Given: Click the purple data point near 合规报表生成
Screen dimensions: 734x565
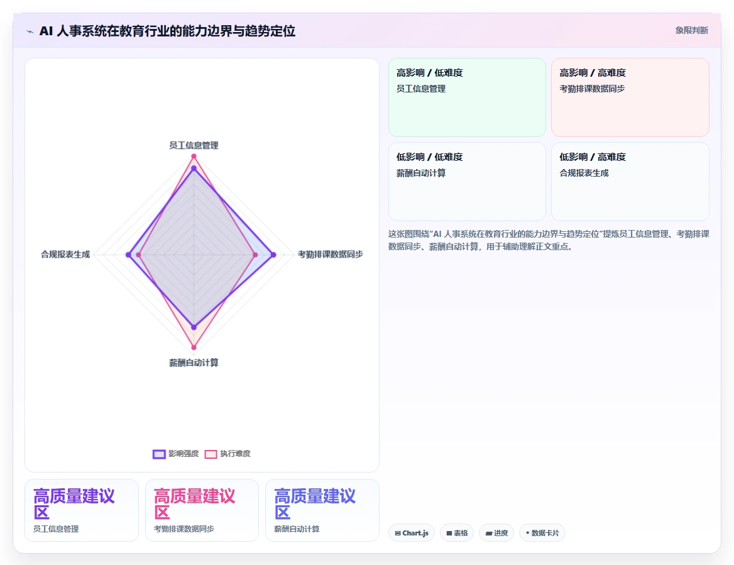Looking at the screenshot, I should point(128,255).
